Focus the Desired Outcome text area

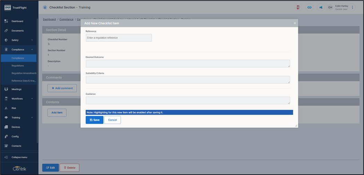click(x=188, y=64)
